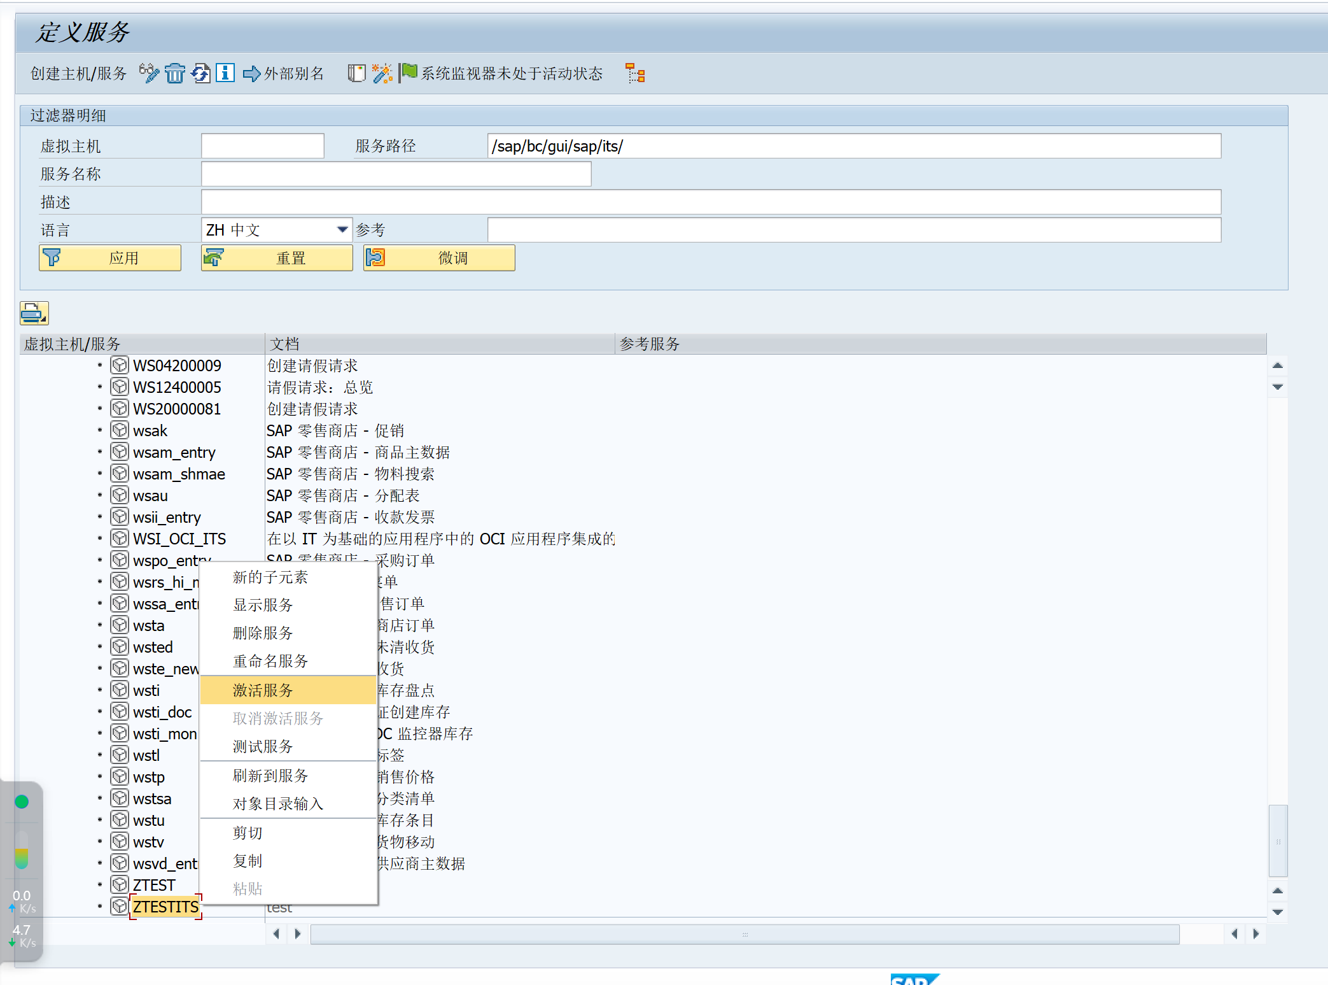This screenshot has width=1328, height=985.
Task: Select 复制 in the context menu
Action: point(248,861)
